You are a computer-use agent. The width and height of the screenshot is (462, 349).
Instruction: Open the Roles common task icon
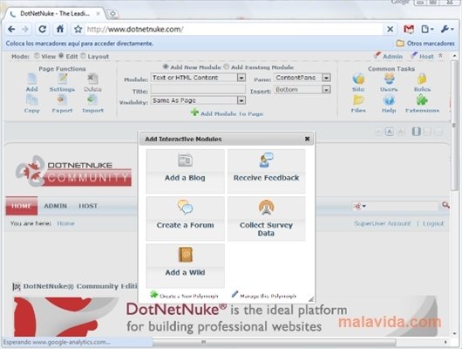422,79
